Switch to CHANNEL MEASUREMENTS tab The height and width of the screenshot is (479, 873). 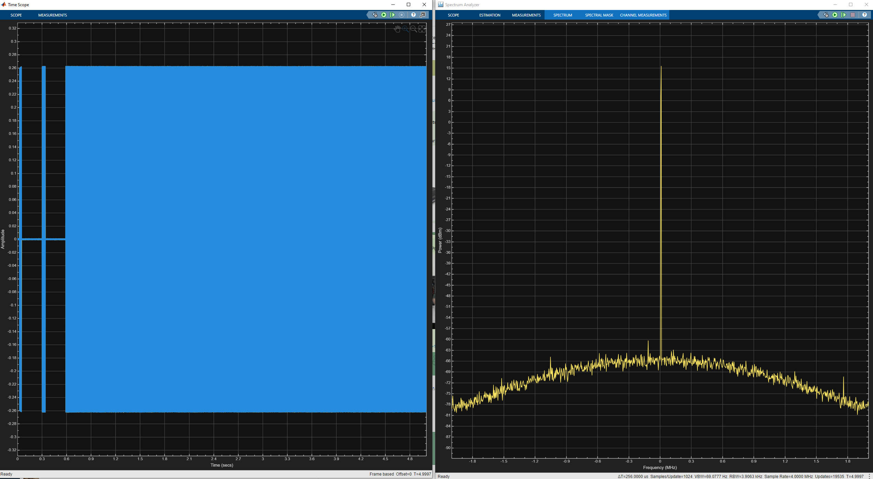coord(643,15)
